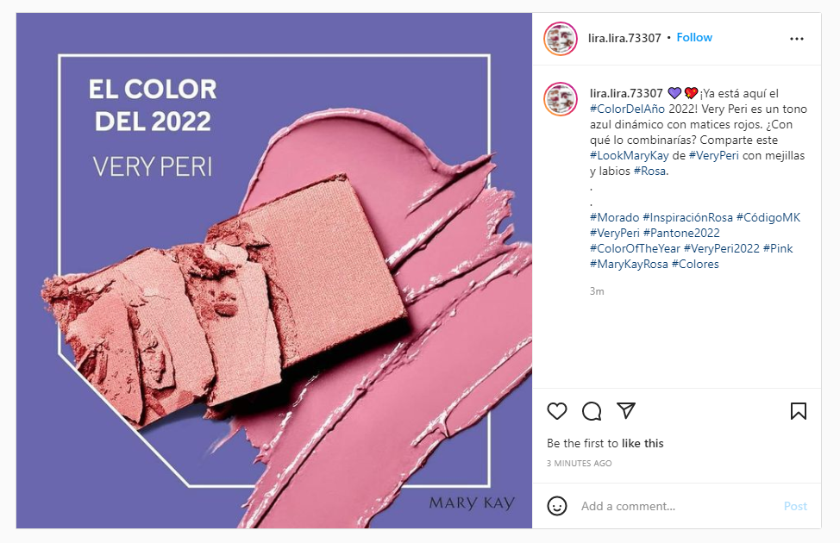Open the #InspiraciónRosa hashtag
The height and width of the screenshot is (543, 840).
[x=688, y=217]
